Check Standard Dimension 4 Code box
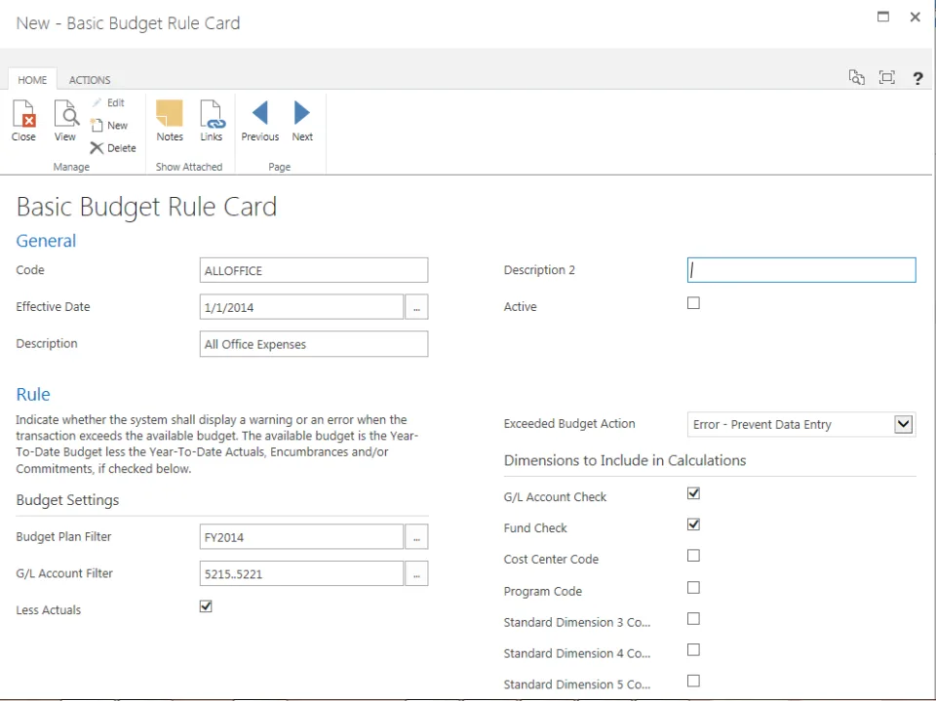 pos(693,649)
